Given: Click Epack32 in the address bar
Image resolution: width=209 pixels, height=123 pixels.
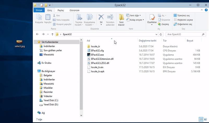Looking at the screenshot, I should click(x=67, y=34).
